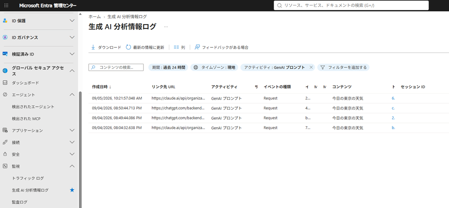The height and width of the screenshot is (208, 449).
Task: Open the columns icon in toolbar
Action: click(176, 47)
